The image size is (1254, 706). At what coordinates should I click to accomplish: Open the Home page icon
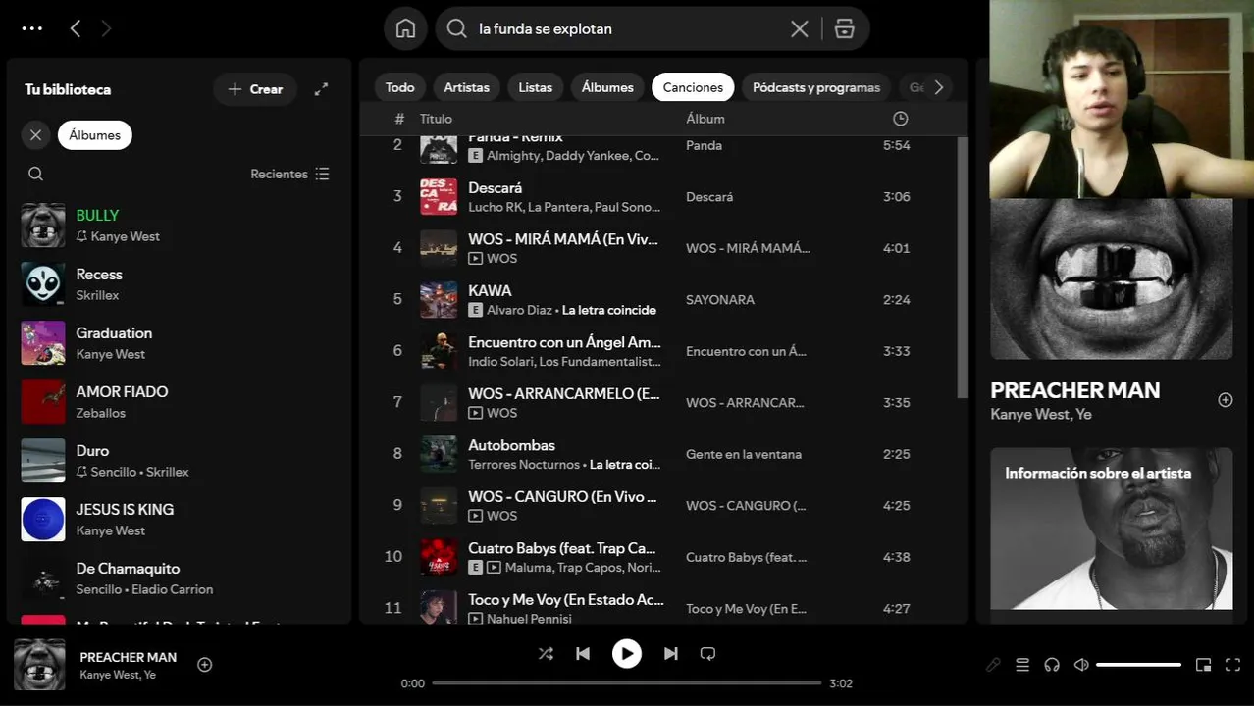tap(405, 28)
